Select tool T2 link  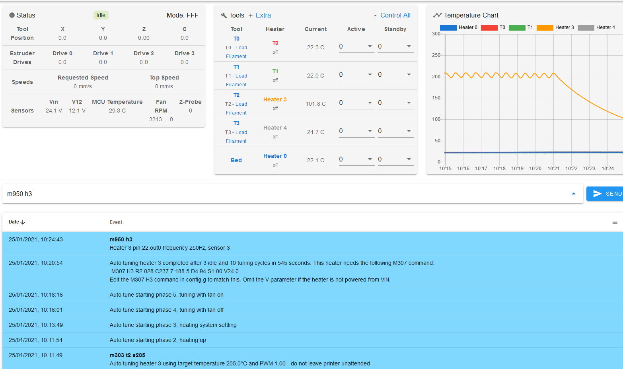tap(236, 95)
